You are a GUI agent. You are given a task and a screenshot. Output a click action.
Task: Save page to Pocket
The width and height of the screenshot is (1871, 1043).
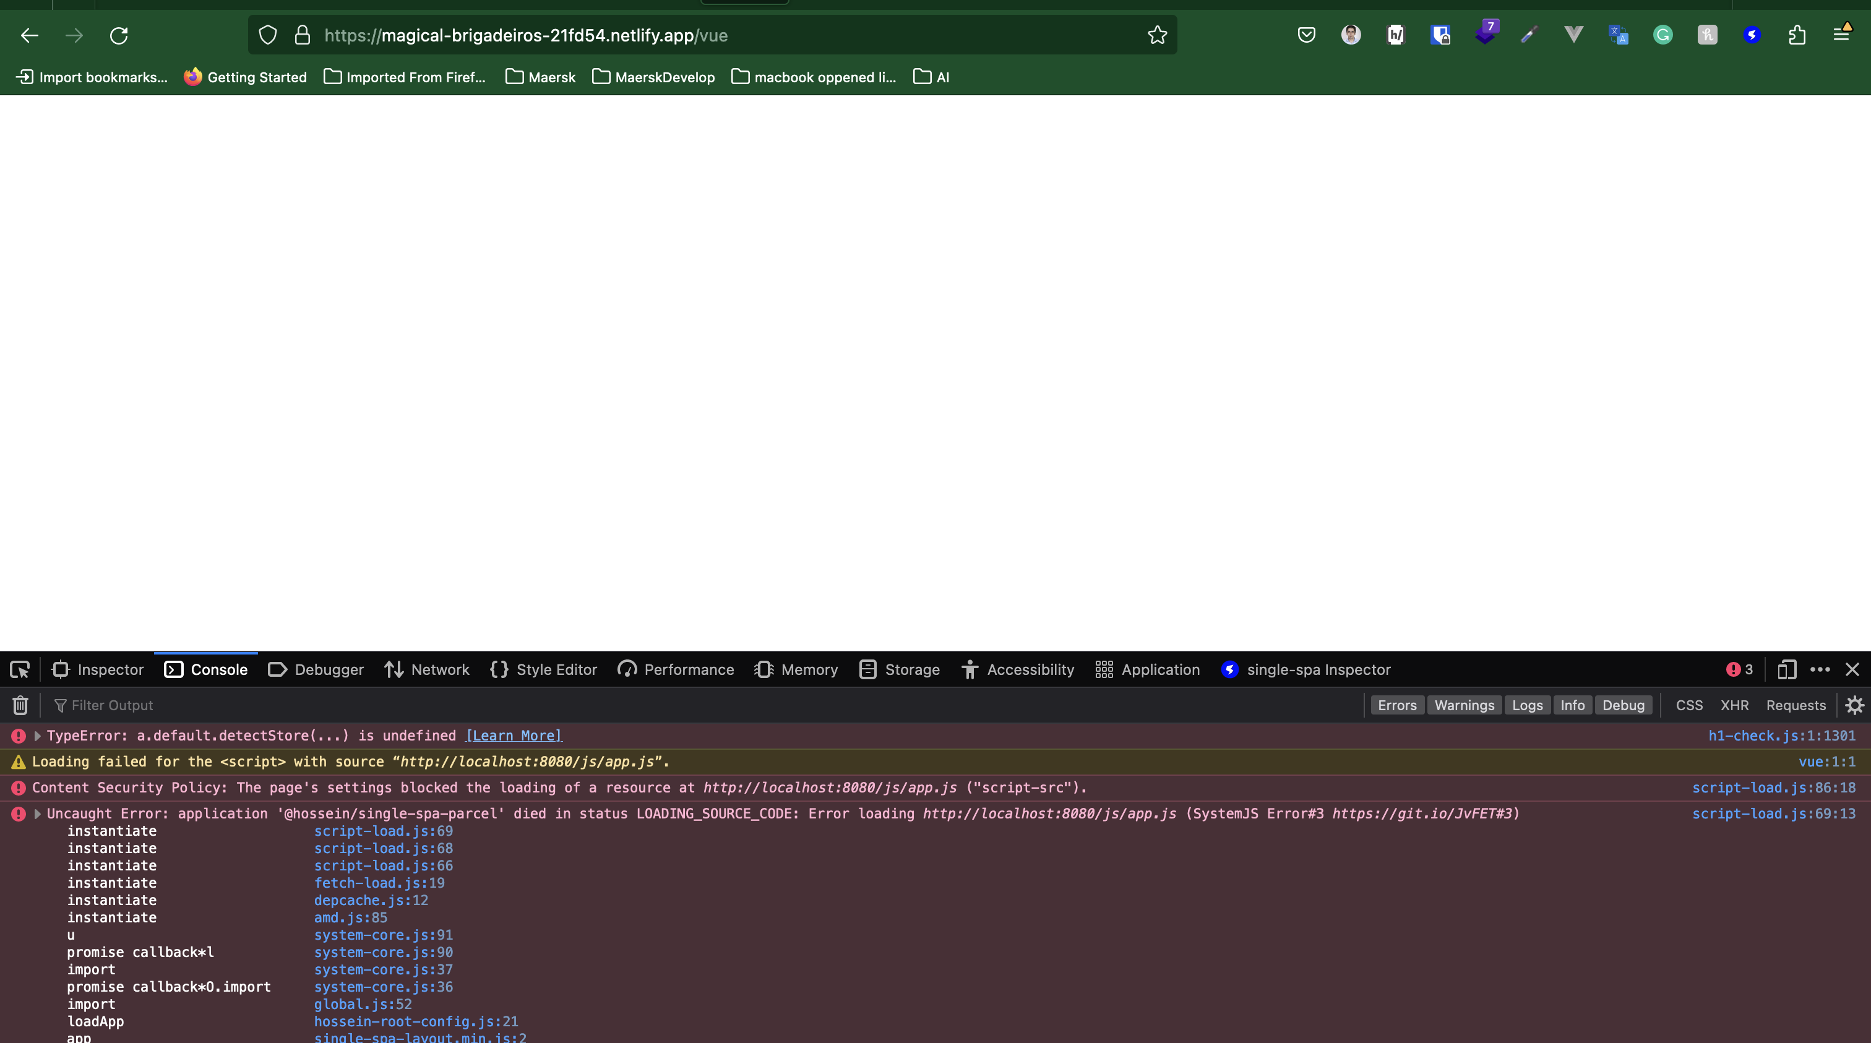1305,34
